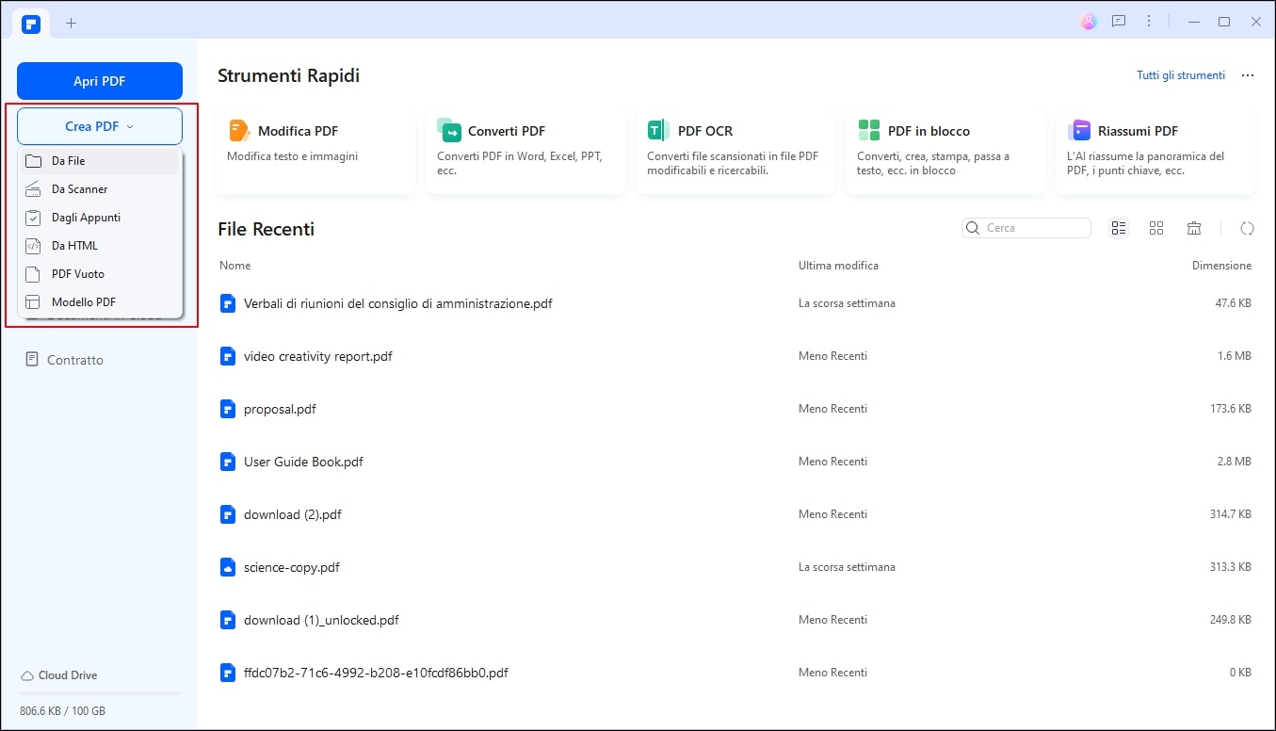
Task: Click the PDF in blocco icon
Action: [869, 131]
